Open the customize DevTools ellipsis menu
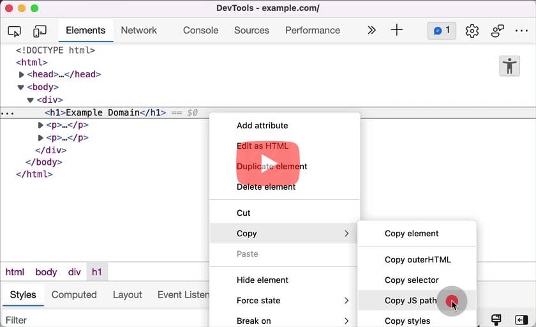Screen dimensions: 536x327 point(521,31)
